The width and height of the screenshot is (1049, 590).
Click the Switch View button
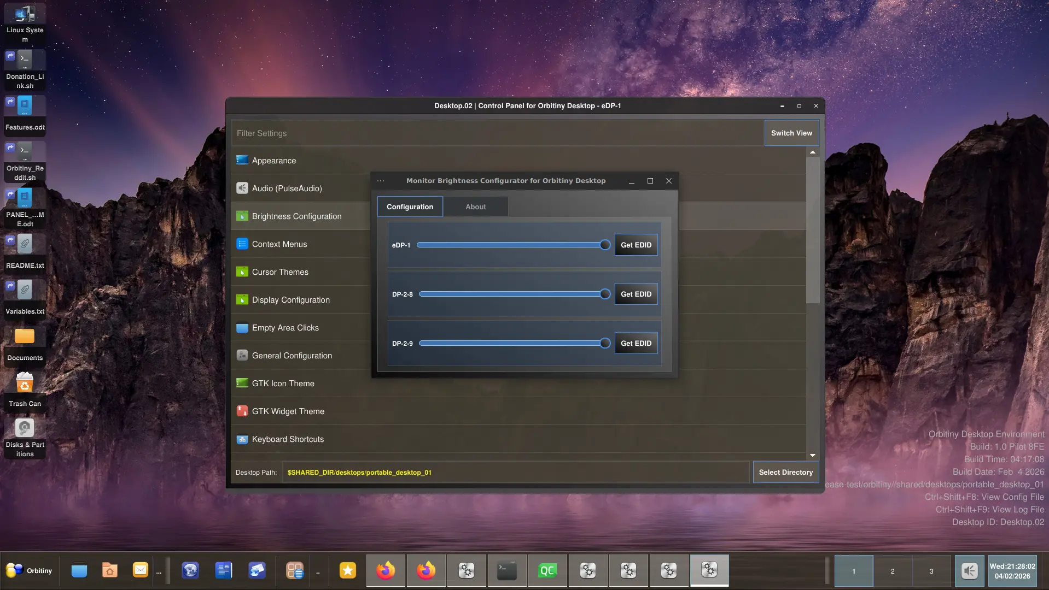pos(791,133)
